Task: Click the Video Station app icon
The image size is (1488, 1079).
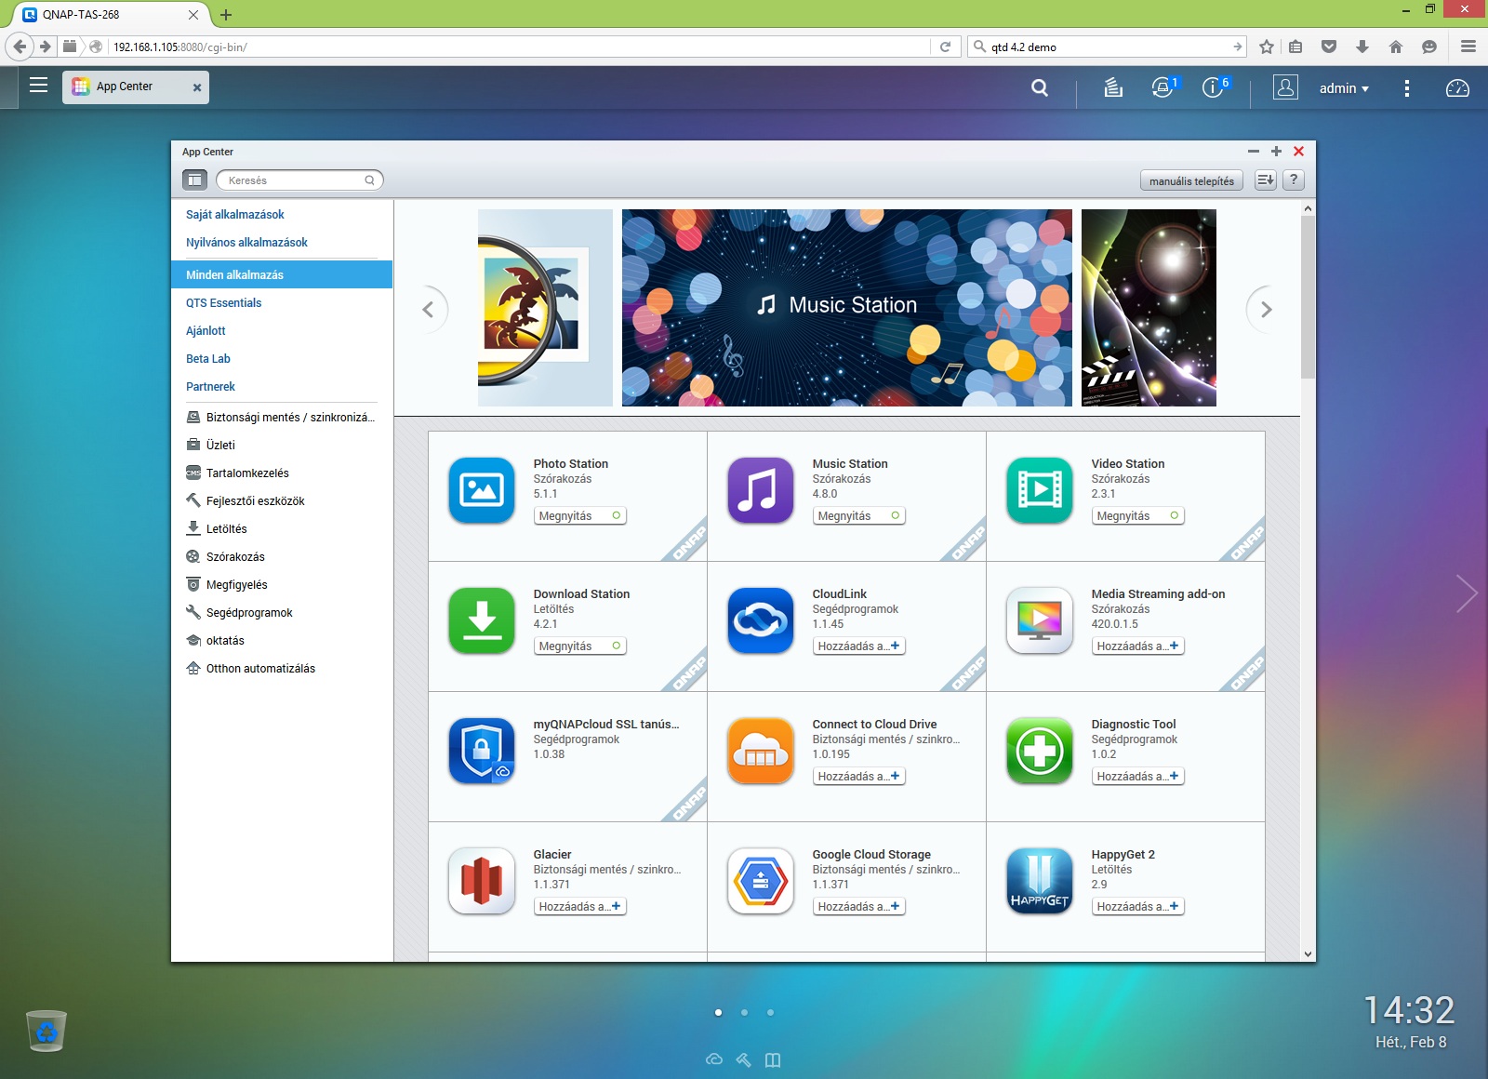Action: (1040, 490)
